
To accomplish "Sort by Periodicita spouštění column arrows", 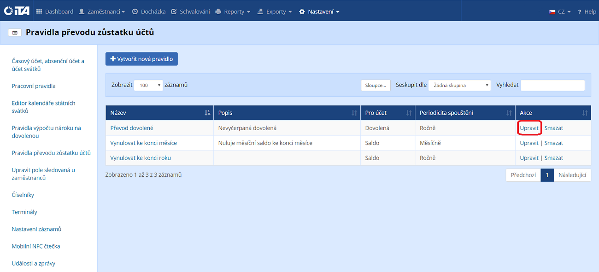I will (509, 113).
